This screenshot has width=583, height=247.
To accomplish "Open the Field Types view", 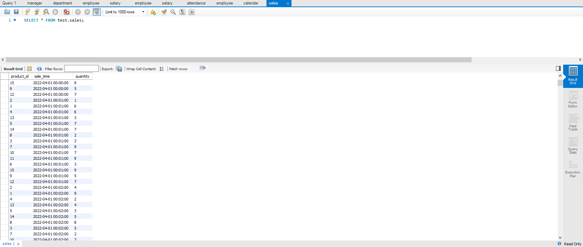I will (573, 122).
